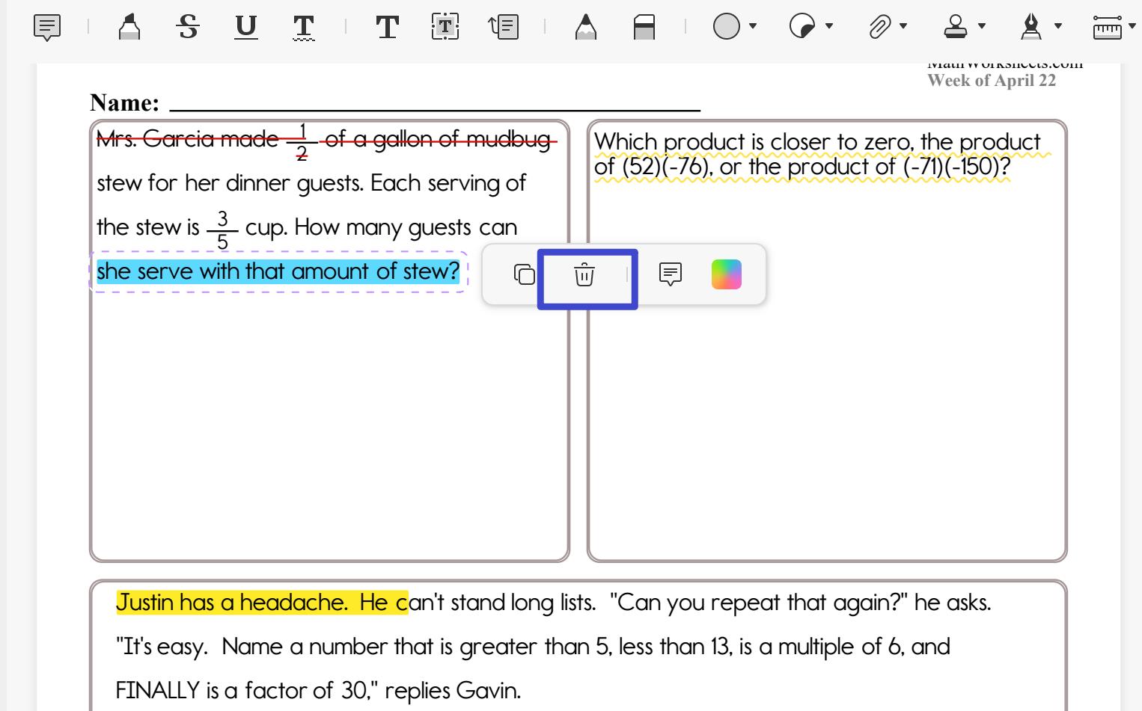The image size is (1142, 711).
Task: Select the strikethrough annotation tool
Action: tap(188, 28)
